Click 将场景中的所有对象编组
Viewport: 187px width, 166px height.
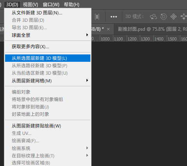pyautogui.click(x=48, y=100)
